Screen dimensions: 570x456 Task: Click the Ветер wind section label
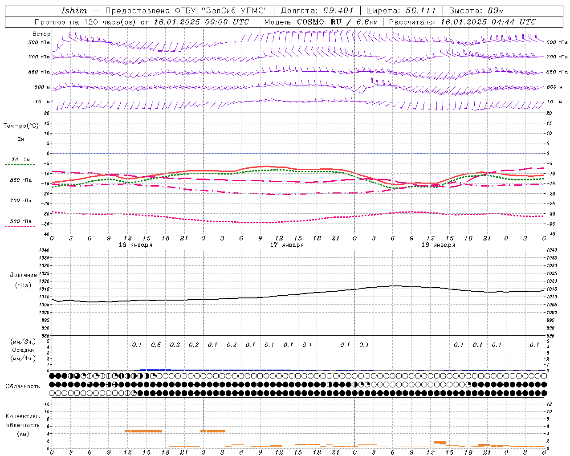(x=41, y=34)
